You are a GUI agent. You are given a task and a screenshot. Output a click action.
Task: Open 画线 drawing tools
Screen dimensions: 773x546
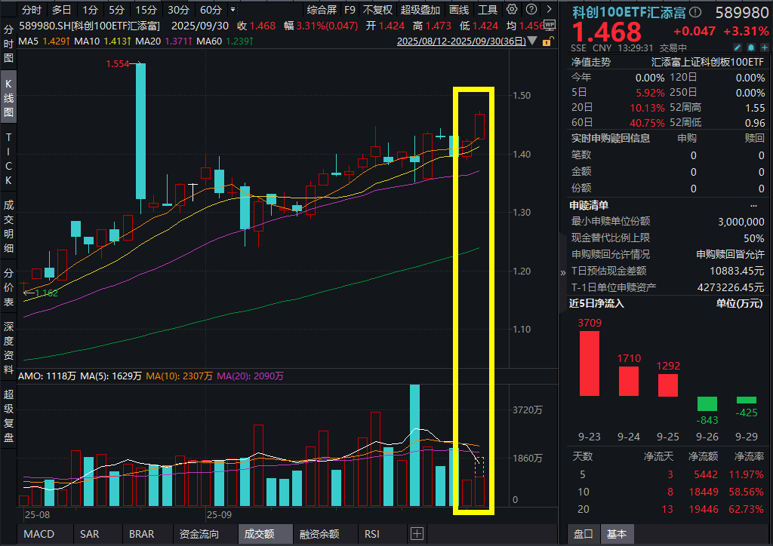pos(459,10)
